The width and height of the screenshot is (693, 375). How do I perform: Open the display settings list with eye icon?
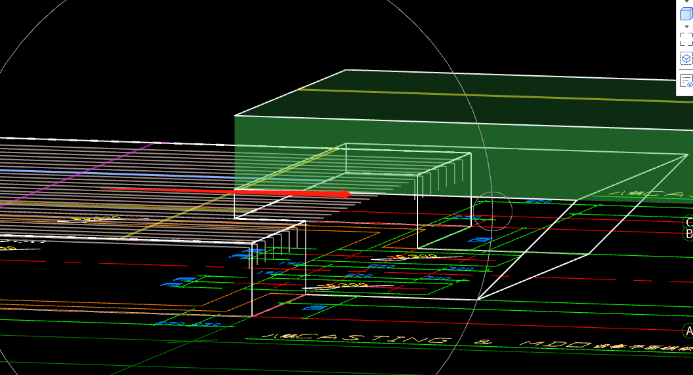686,81
